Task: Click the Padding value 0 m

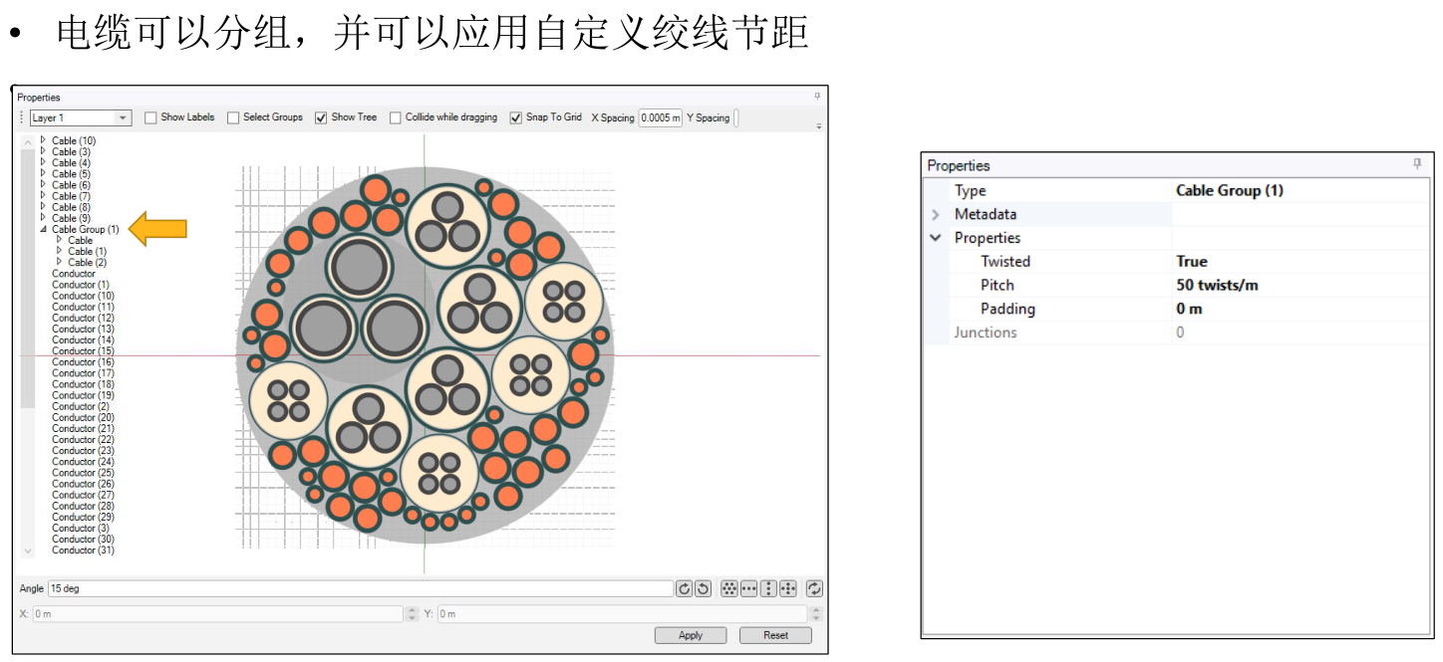Action: tap(1189, 309)
